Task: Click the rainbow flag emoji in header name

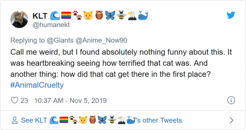Action: pos(66,15)
